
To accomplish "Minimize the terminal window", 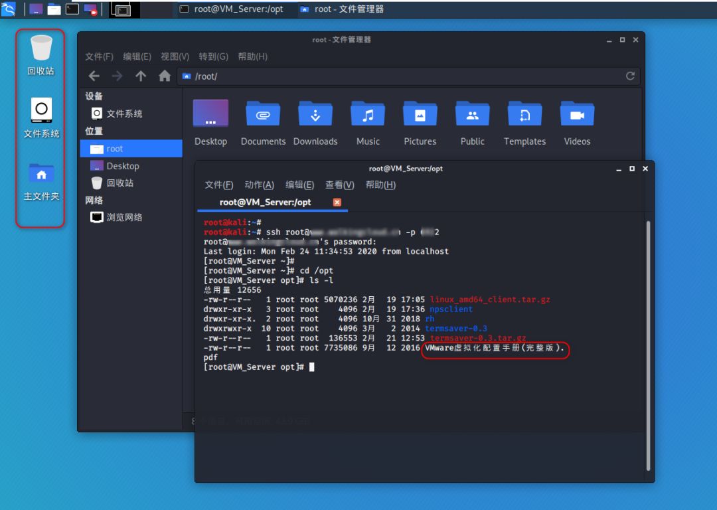I will click(x=619, y=169).
